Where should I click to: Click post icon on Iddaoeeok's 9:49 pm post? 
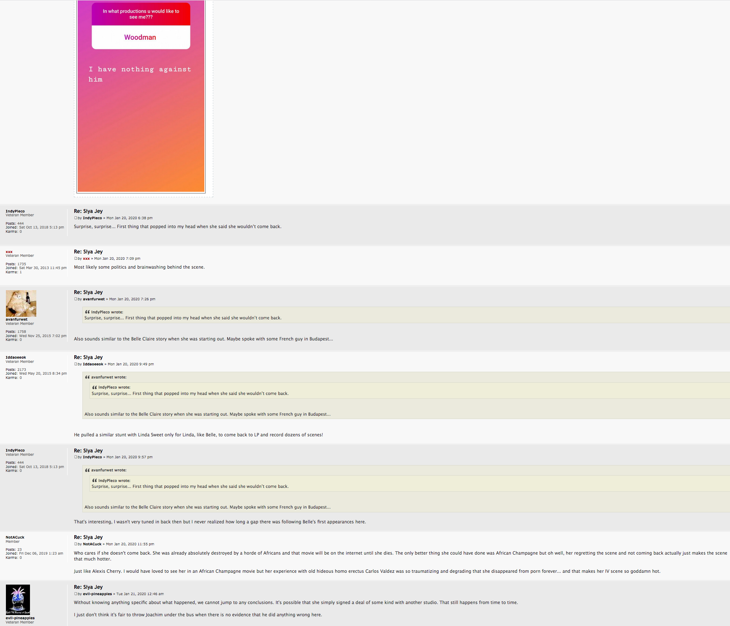point(76,364)
